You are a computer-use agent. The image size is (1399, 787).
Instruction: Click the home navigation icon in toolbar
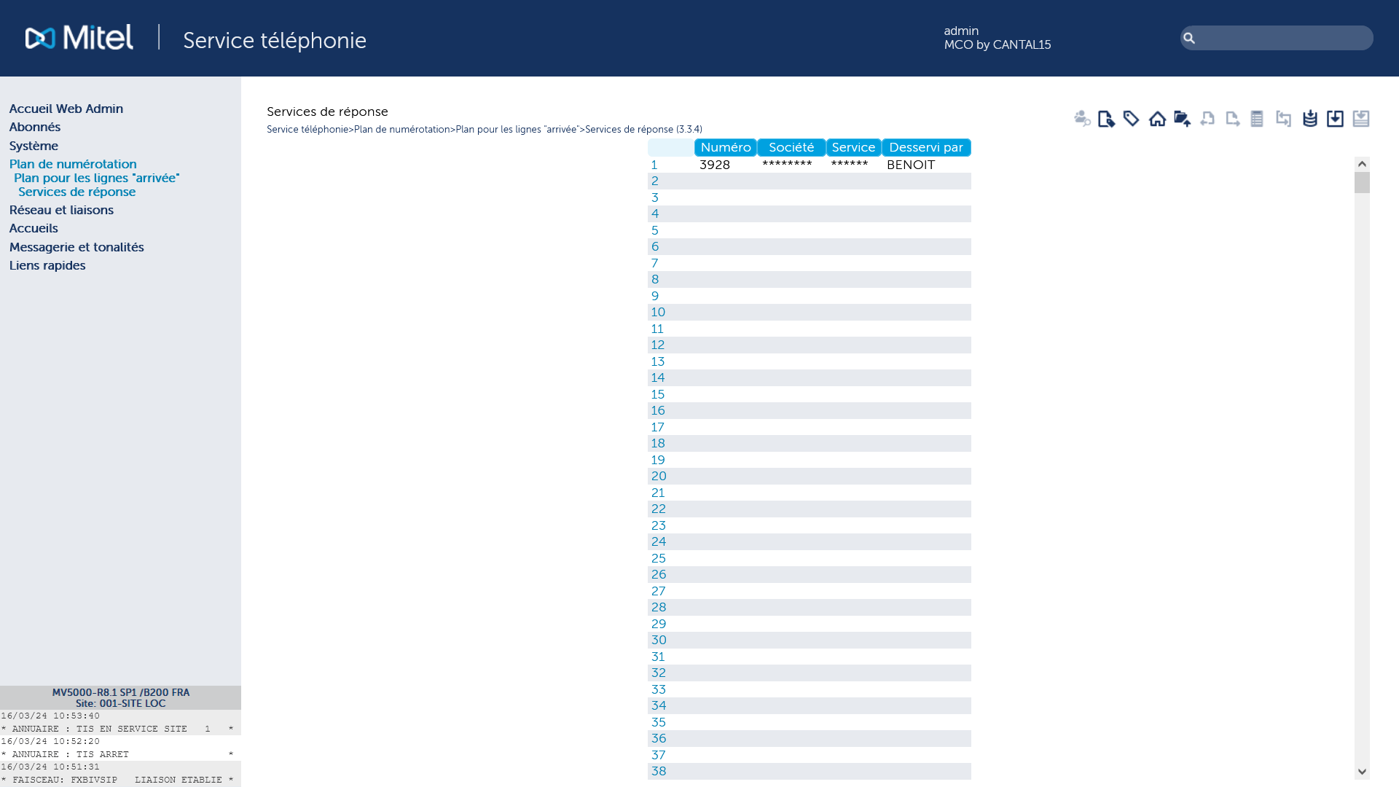pyautogui.click(x=1157, y=118)
